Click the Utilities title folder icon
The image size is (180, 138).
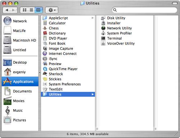[x=82, y=3]
